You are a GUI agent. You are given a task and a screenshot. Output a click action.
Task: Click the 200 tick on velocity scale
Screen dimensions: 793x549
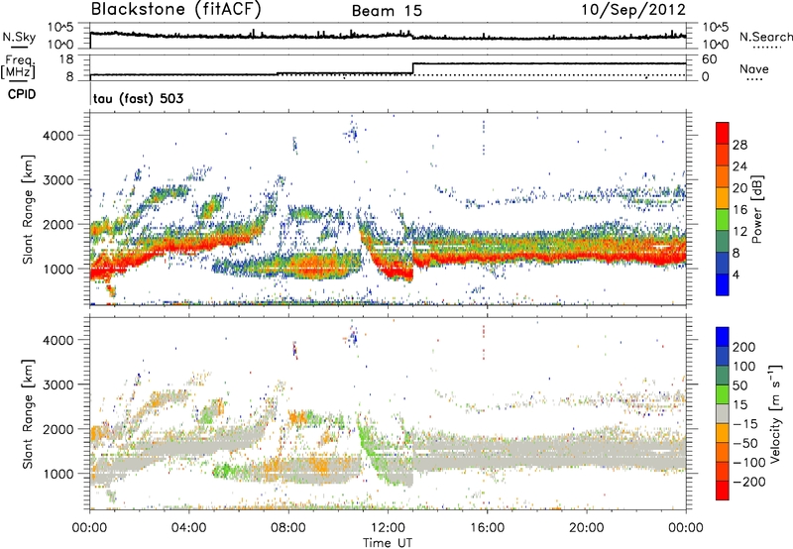(x=744, y=347)
